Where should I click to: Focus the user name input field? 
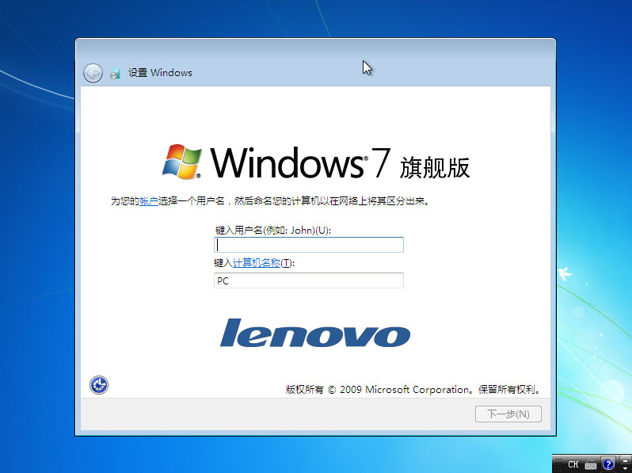(x=308, y=245)
